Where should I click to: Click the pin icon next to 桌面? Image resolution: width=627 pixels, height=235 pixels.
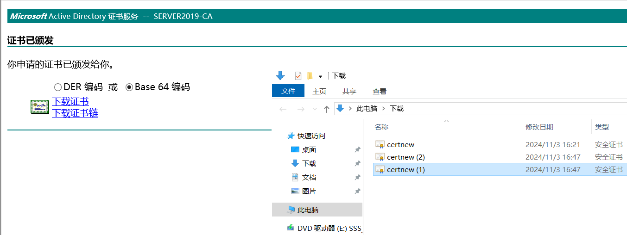click(x=357, y=150)
